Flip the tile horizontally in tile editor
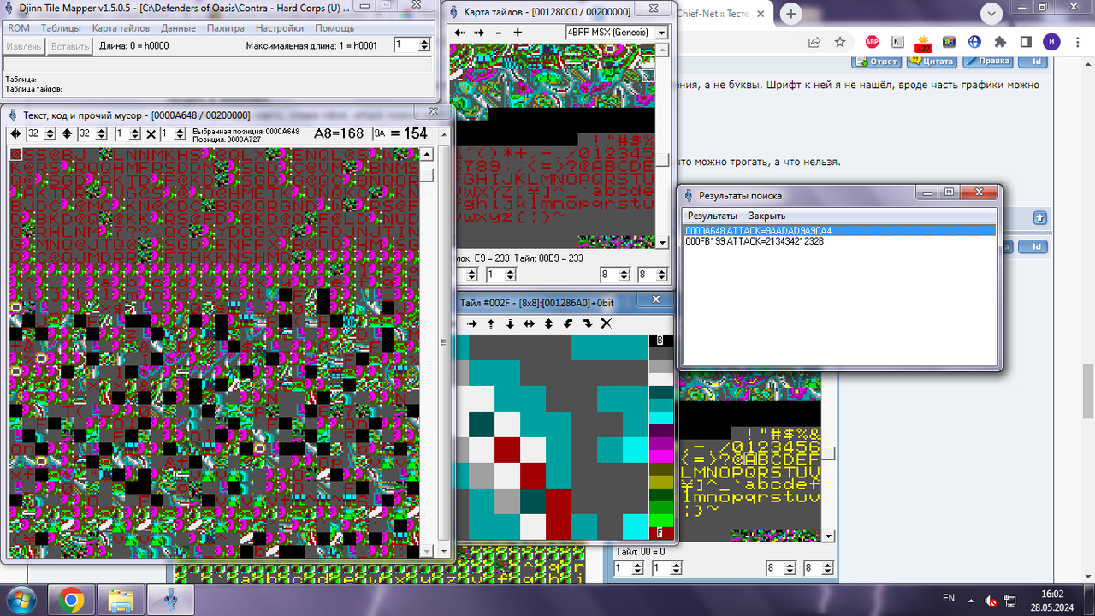Screen dimensions: 1095x616 (x=530, y=324)
